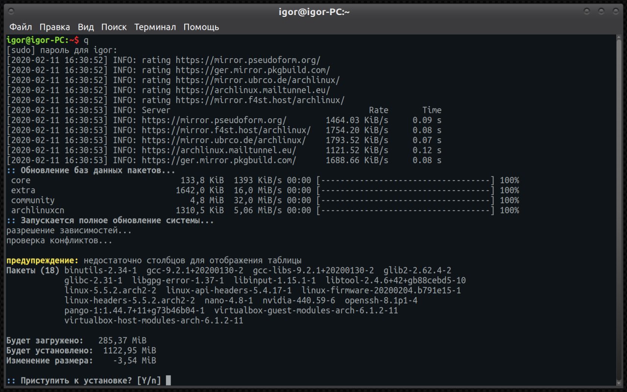Viewport: 627px width, 392px height.
Task: Click the igor@igor-PC:~$ prompt text
Action: (x=43, y=40)
